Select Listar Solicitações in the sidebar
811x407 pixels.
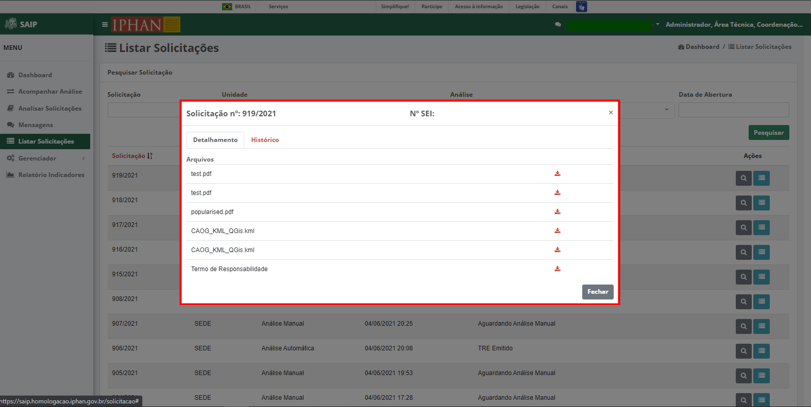[x=45, y=141]
